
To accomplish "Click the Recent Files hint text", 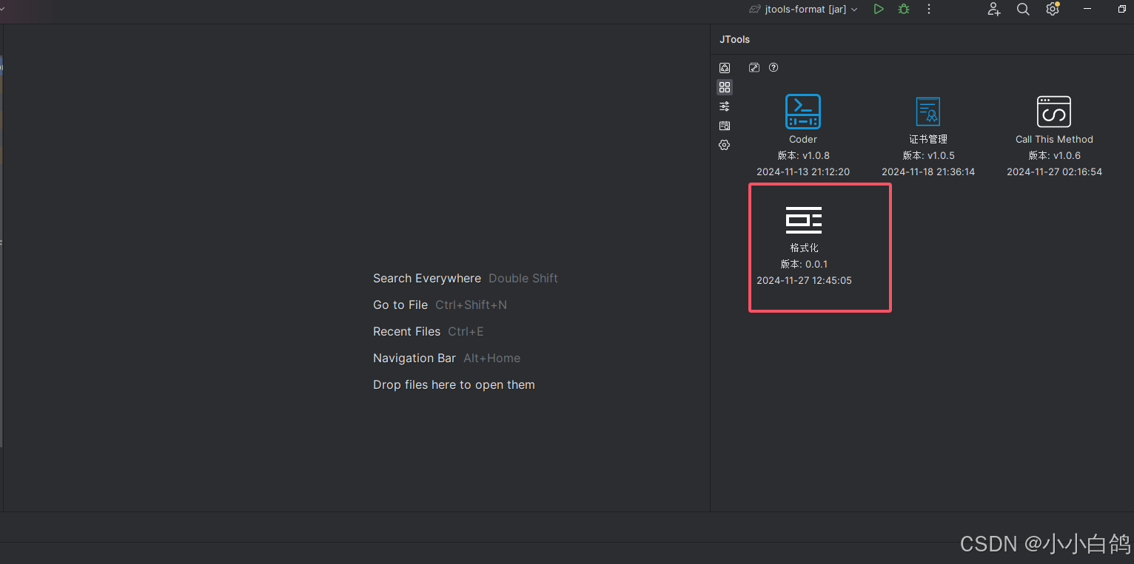I will pyautogui.click(x=406, y=331).
